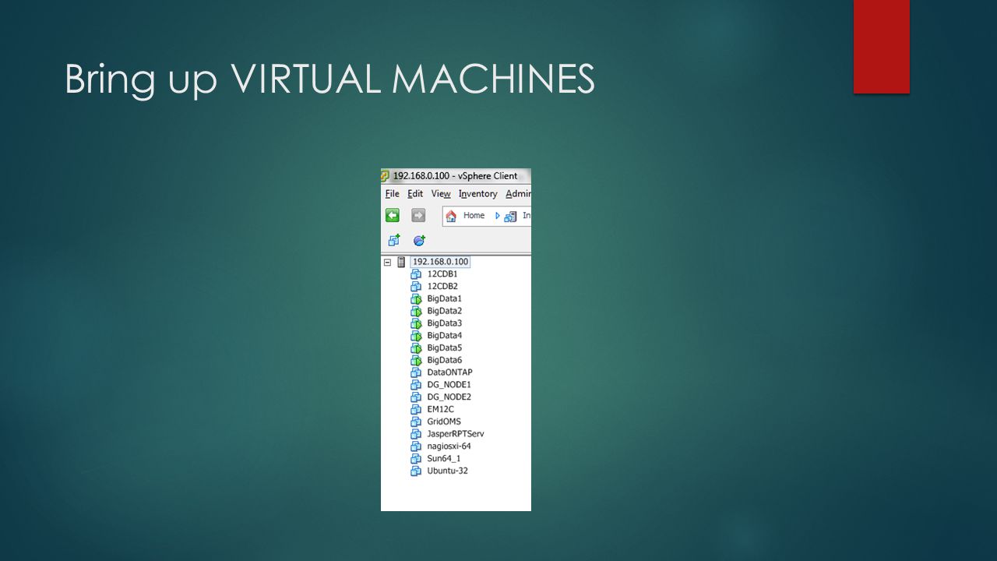Click the VM icon beside nagiosxi-64
This screenshot has height=561, width=997.
(x=416, y=446)
